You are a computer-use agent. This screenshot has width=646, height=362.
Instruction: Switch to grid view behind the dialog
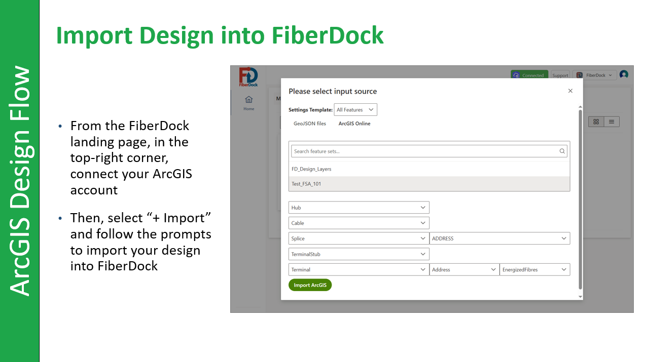click(x=596, y=122)
